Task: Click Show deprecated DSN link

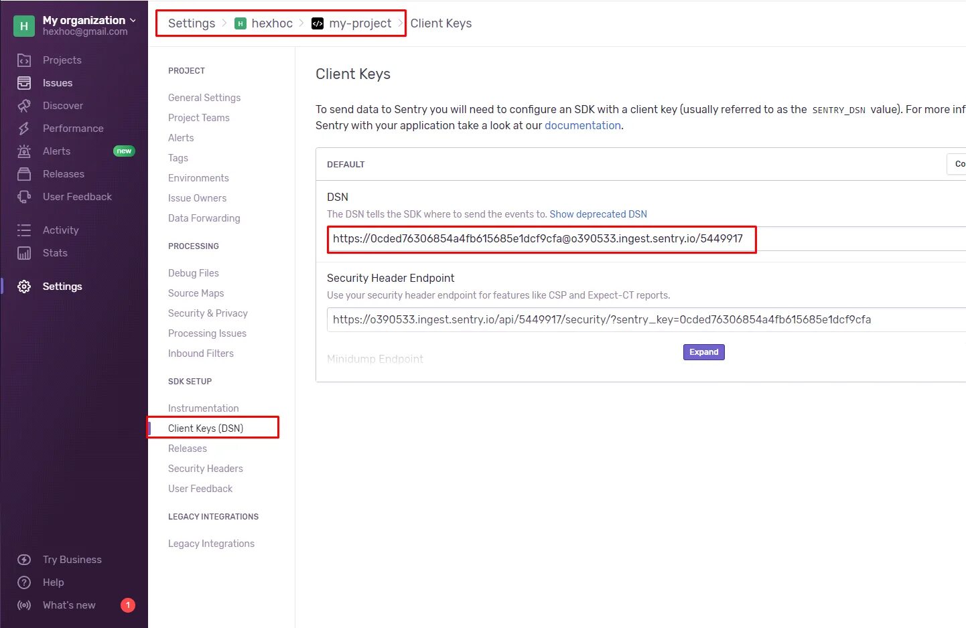Action: [598, 214]
